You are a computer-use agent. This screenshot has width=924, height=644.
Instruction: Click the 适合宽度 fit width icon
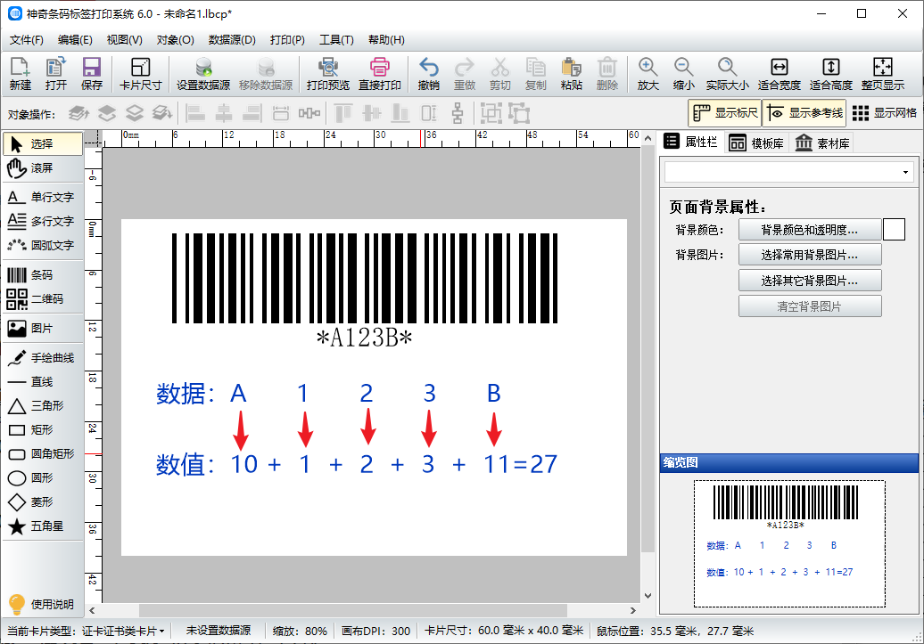pos(779,74)
